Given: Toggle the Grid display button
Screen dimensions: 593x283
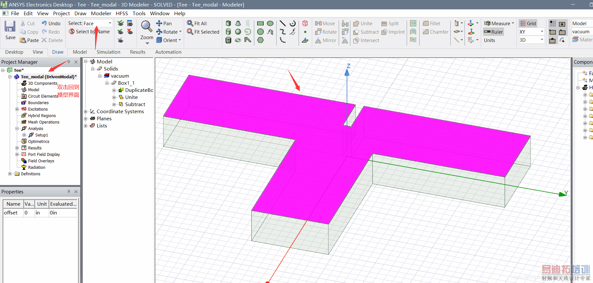Looking at the screenshot, I should click(528, 23).
